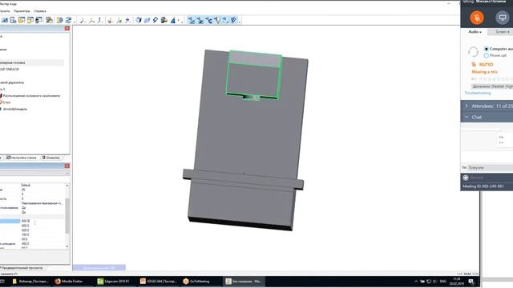Select the Phone call radio option
This screenshot has width=513, height=288.
[487, 55]
